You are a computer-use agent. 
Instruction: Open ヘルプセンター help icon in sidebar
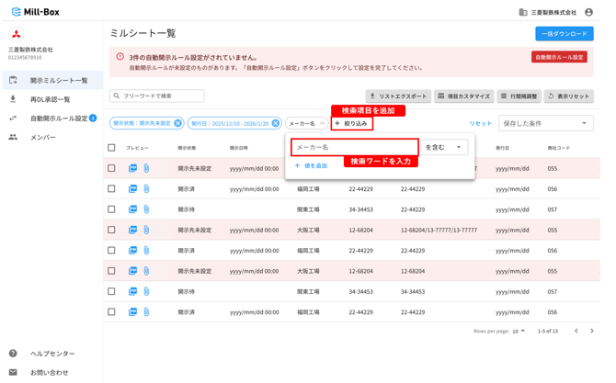point(13,354)
